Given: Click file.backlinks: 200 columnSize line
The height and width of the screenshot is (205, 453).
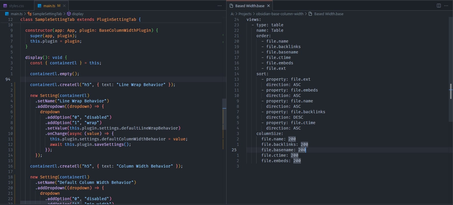Looking at the screenshot, I should (285, 144).
